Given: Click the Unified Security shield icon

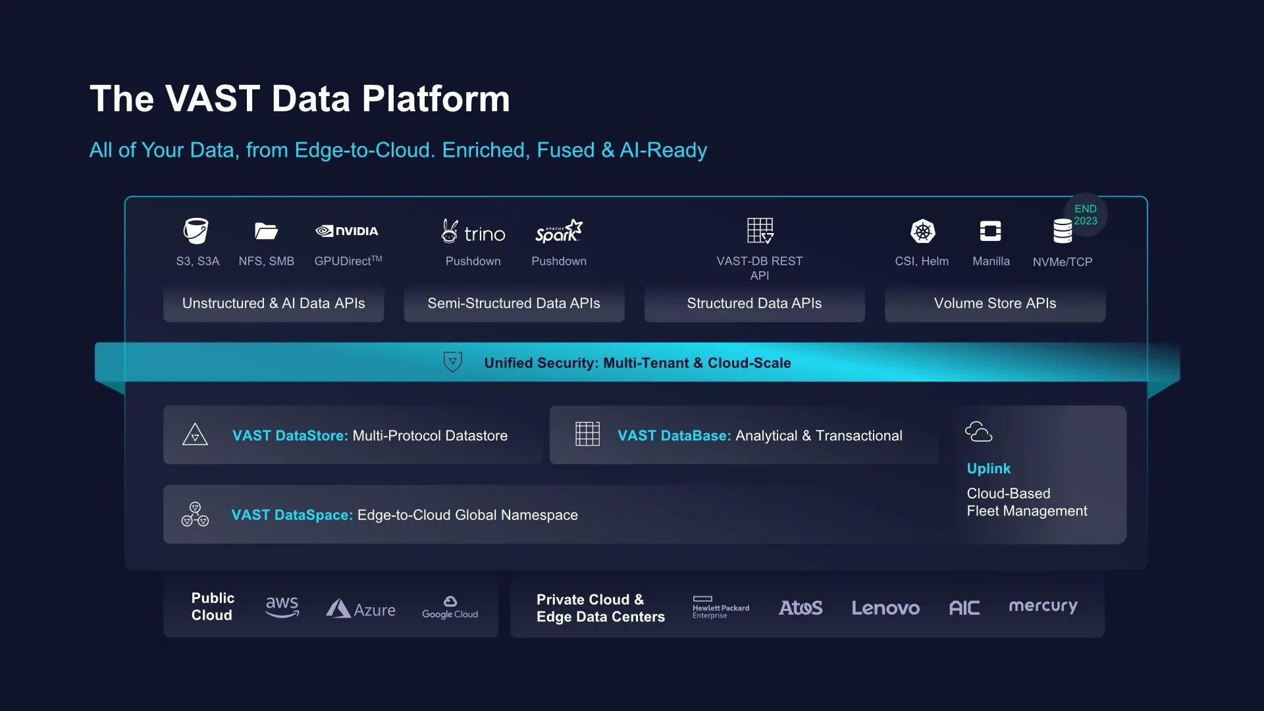Looking at the screenshot, I should click(452, 362).
